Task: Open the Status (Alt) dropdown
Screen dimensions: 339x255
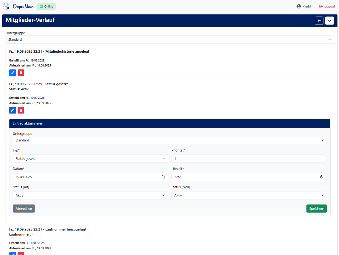Action: [x=90, y=195]
